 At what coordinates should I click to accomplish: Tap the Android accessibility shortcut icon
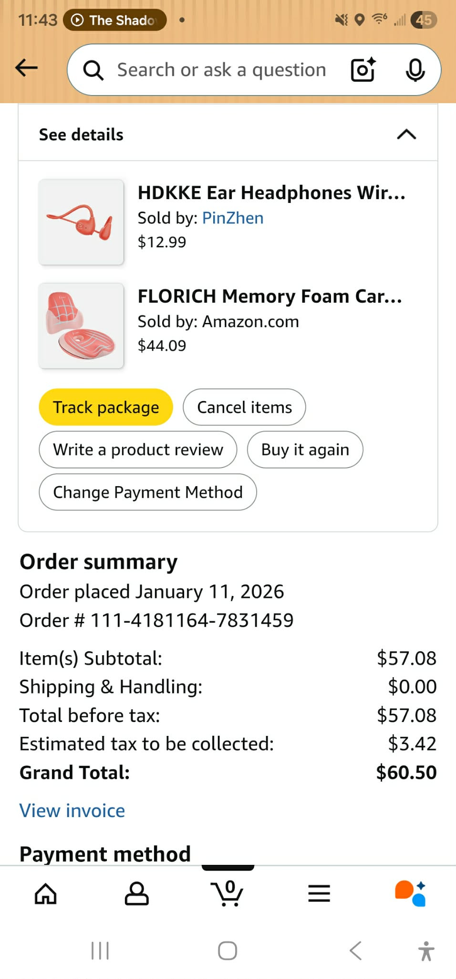pyautogui.click(x=426, y=951)
